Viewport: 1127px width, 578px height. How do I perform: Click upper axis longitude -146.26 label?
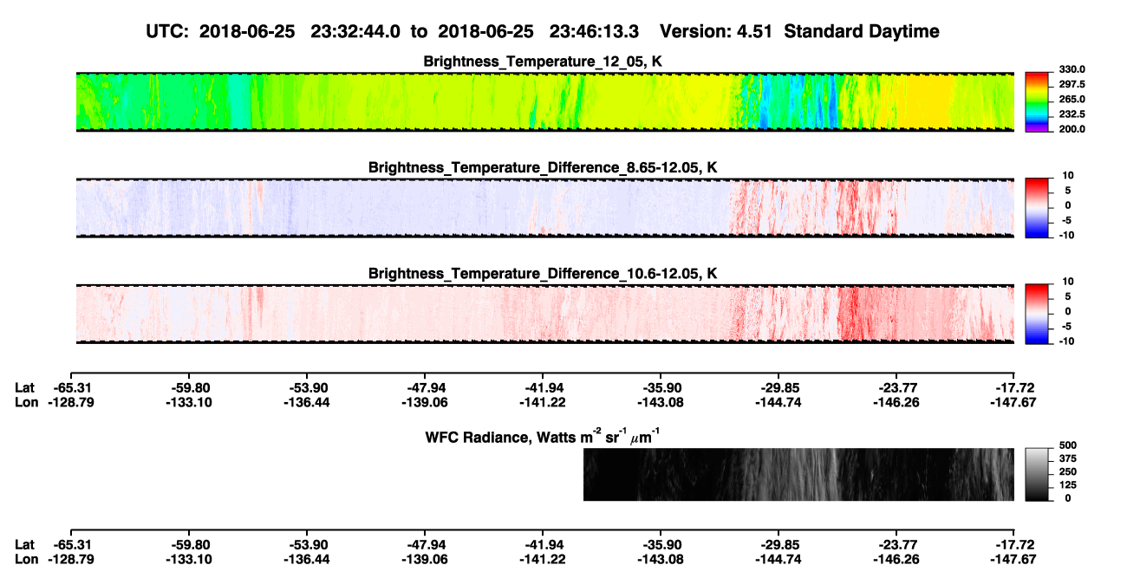(x=896, y=402)
